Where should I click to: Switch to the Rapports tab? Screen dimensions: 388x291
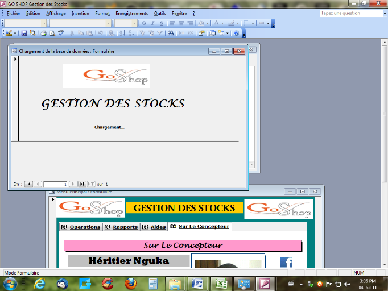click(125, 227)
